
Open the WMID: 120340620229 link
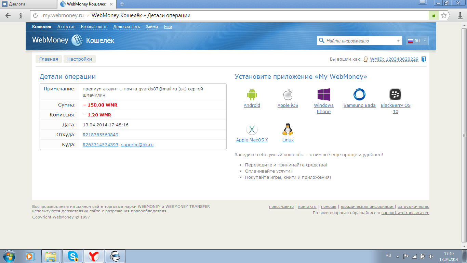pos(394,59)
